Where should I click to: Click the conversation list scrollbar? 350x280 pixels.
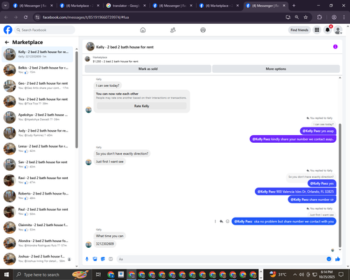(x=76, y=99)
